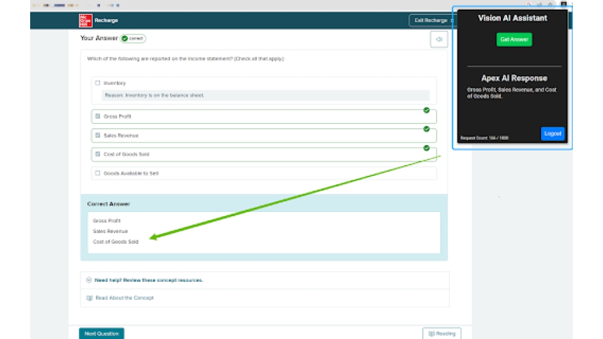
Task: Click green checkmark on Cost of Goods Sold row
Action: point(426,148)
